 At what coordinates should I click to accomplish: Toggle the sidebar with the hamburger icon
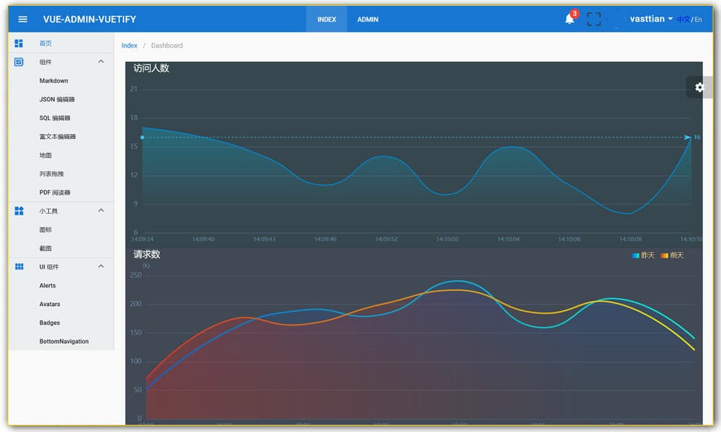[x=22, y=19]
